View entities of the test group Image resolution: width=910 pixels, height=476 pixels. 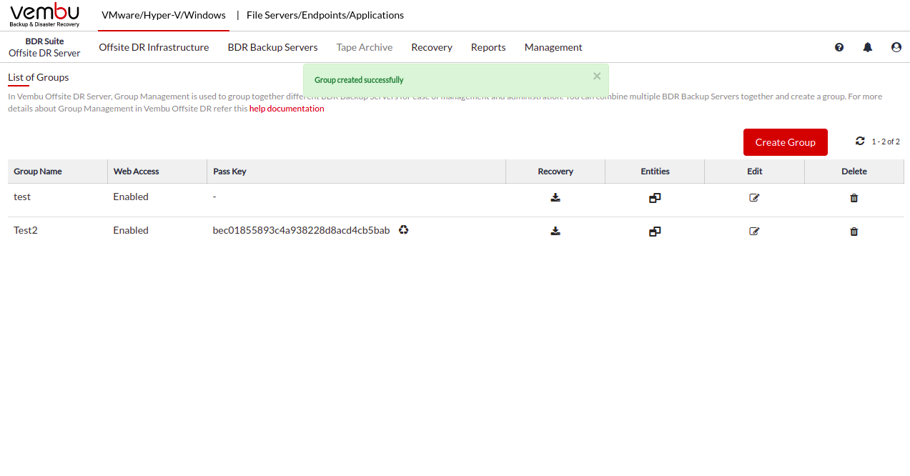click(x=655, y=198)
